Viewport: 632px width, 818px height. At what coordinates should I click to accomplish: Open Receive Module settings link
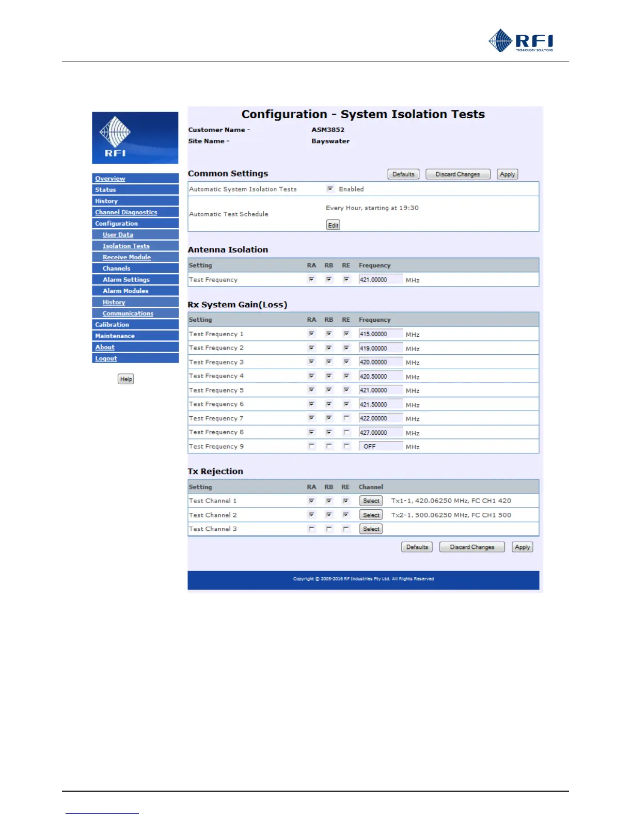127,257
